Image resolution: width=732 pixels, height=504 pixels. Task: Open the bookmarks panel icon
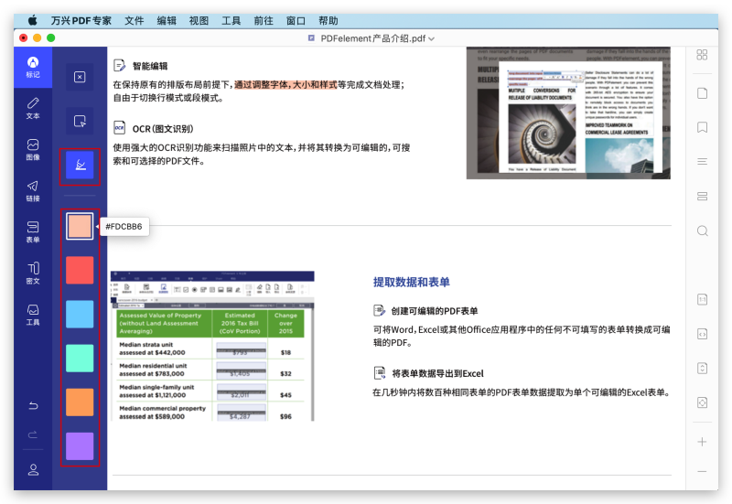(702, 127)
